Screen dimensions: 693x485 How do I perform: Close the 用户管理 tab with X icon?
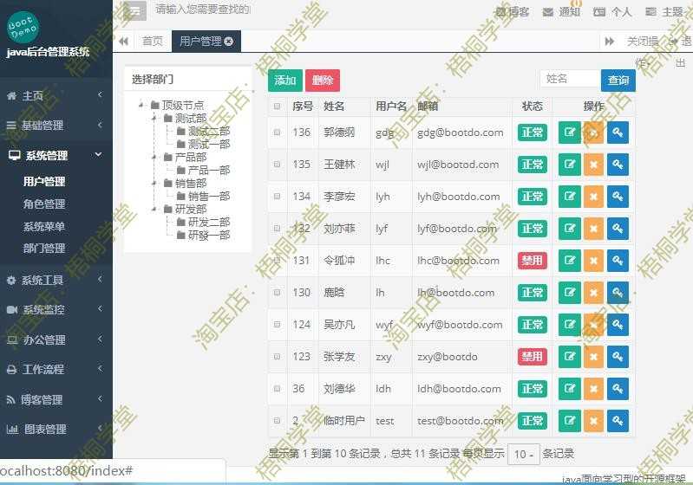[x=228, y=42]
